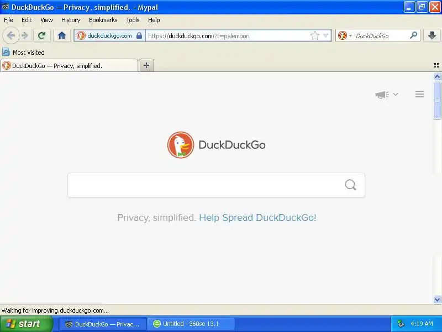Open the Bookmarks menu

tap(103, 20)
